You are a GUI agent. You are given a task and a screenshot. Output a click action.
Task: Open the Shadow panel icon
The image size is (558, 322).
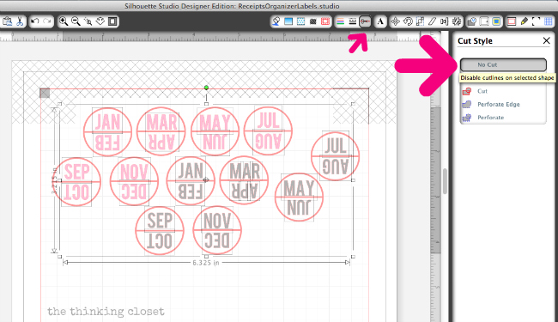click(x=312, y=21)
